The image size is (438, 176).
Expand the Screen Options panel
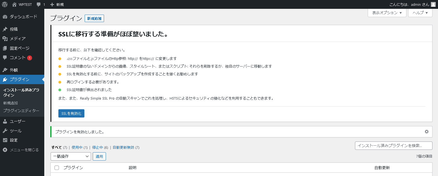point(387,13)
